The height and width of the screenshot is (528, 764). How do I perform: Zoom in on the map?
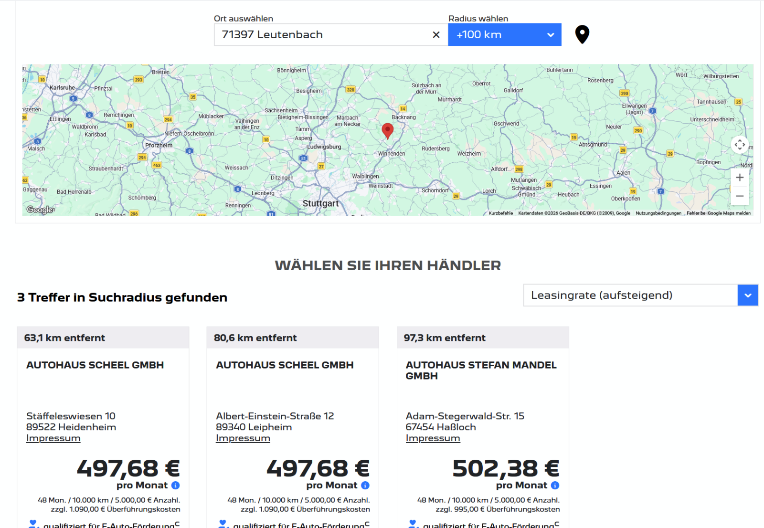(x=740, y=178)
